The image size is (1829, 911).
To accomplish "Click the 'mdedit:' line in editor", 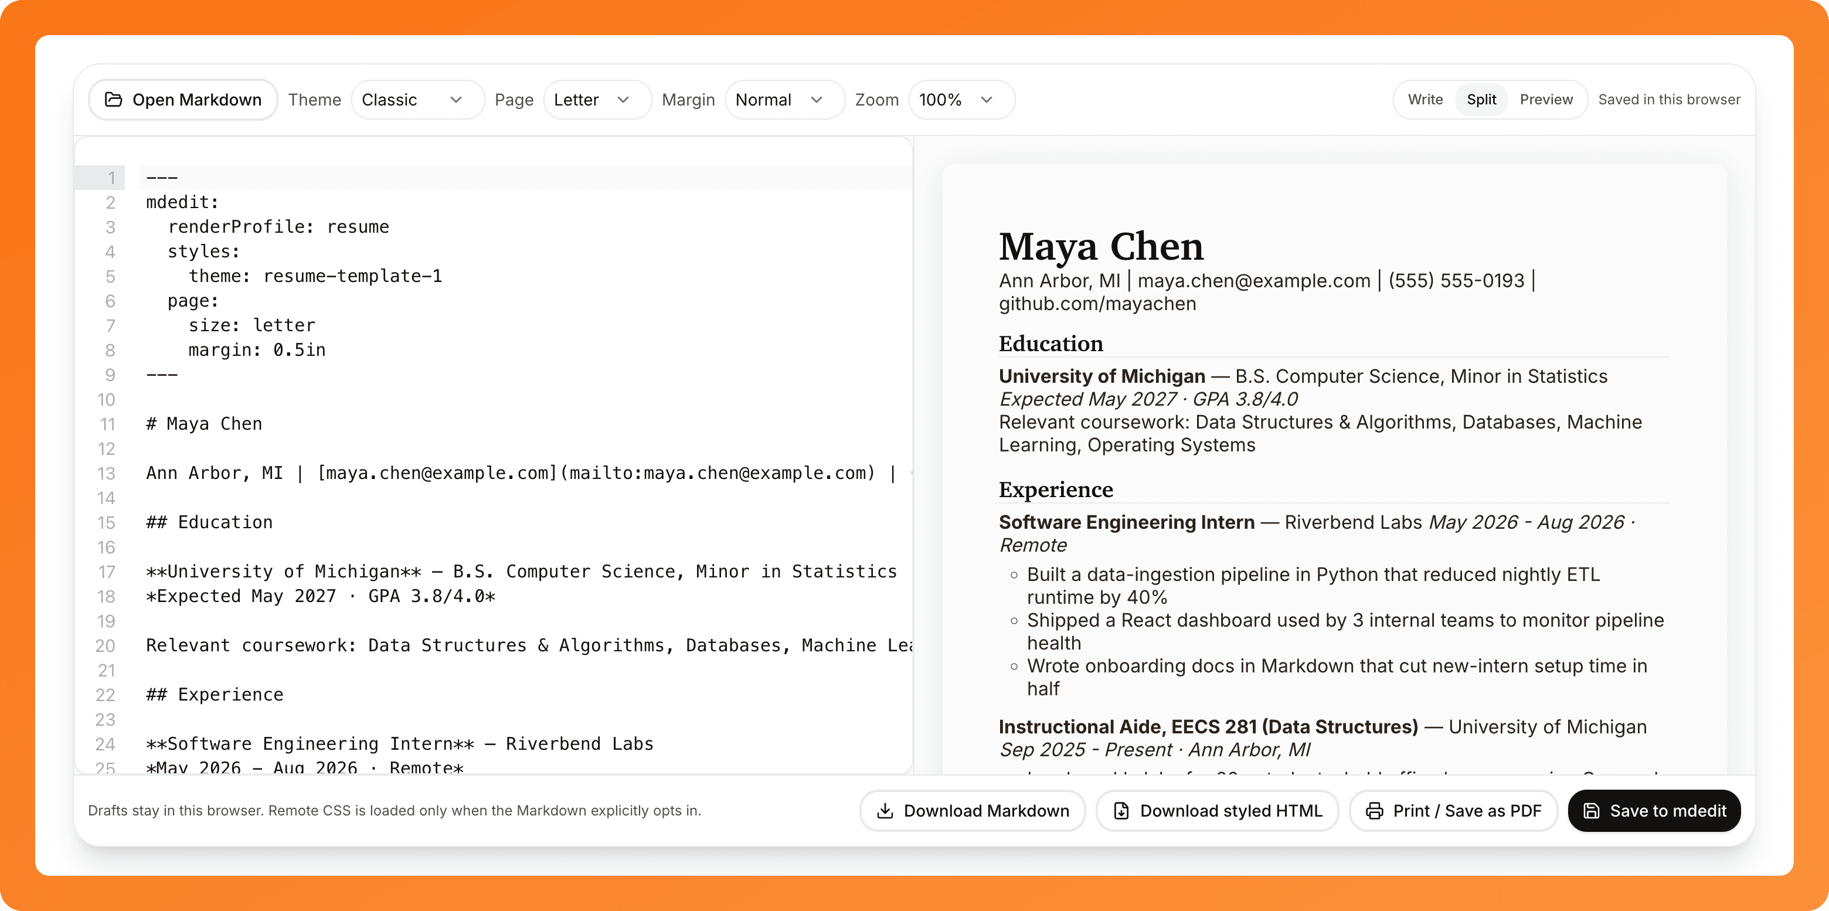I will click(182, 202).
